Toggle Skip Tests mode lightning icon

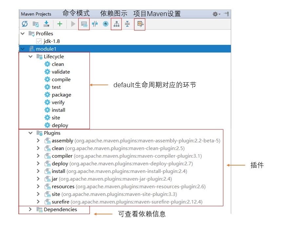(106, 24)
